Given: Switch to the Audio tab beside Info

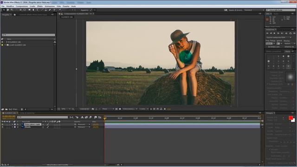Looking at the screenshot, I should tap(276, 14).
